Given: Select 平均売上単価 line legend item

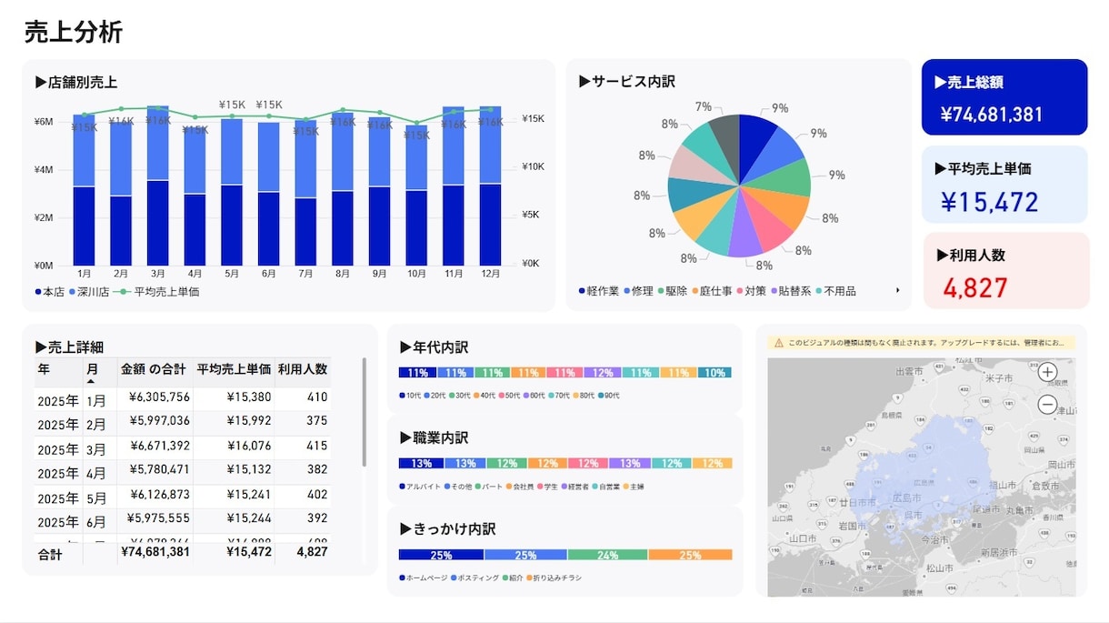Looking at the screenshot, I should 157,292.
